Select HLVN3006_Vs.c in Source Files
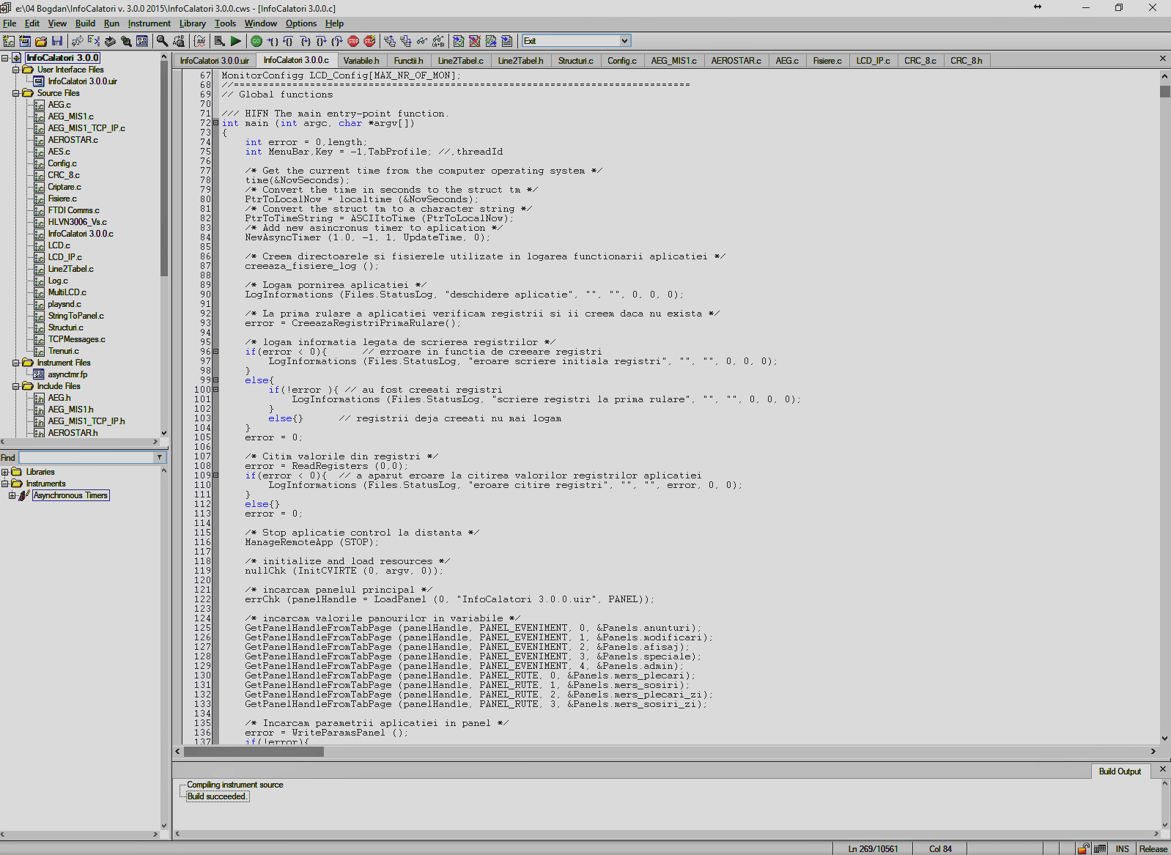 (x=77, y=222)
